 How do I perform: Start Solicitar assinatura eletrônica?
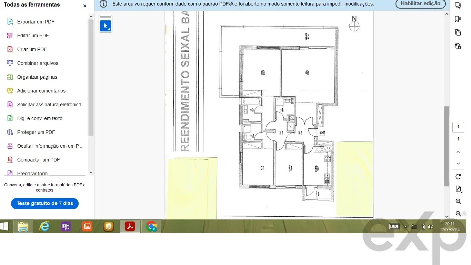(x=49, y=105)
